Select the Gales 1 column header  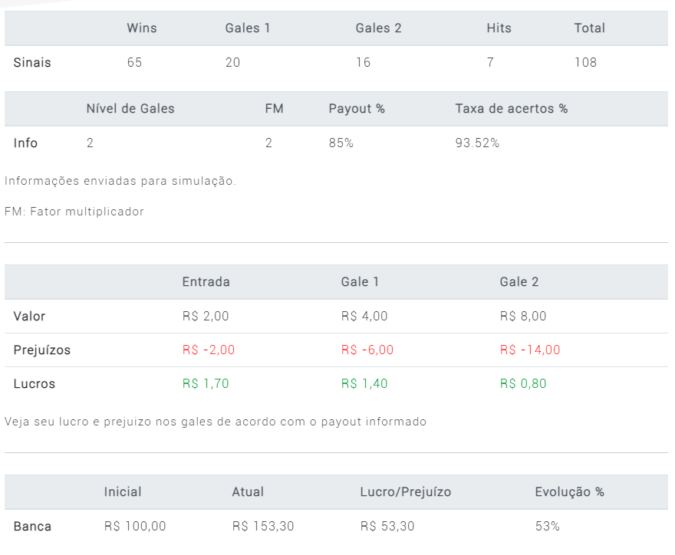point(248,28)
